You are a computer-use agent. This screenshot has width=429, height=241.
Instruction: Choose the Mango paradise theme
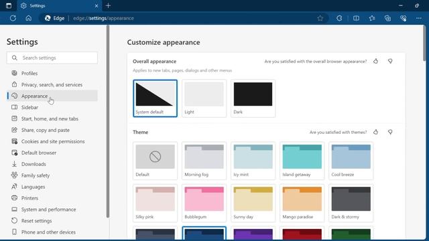[x=302, y=203]
